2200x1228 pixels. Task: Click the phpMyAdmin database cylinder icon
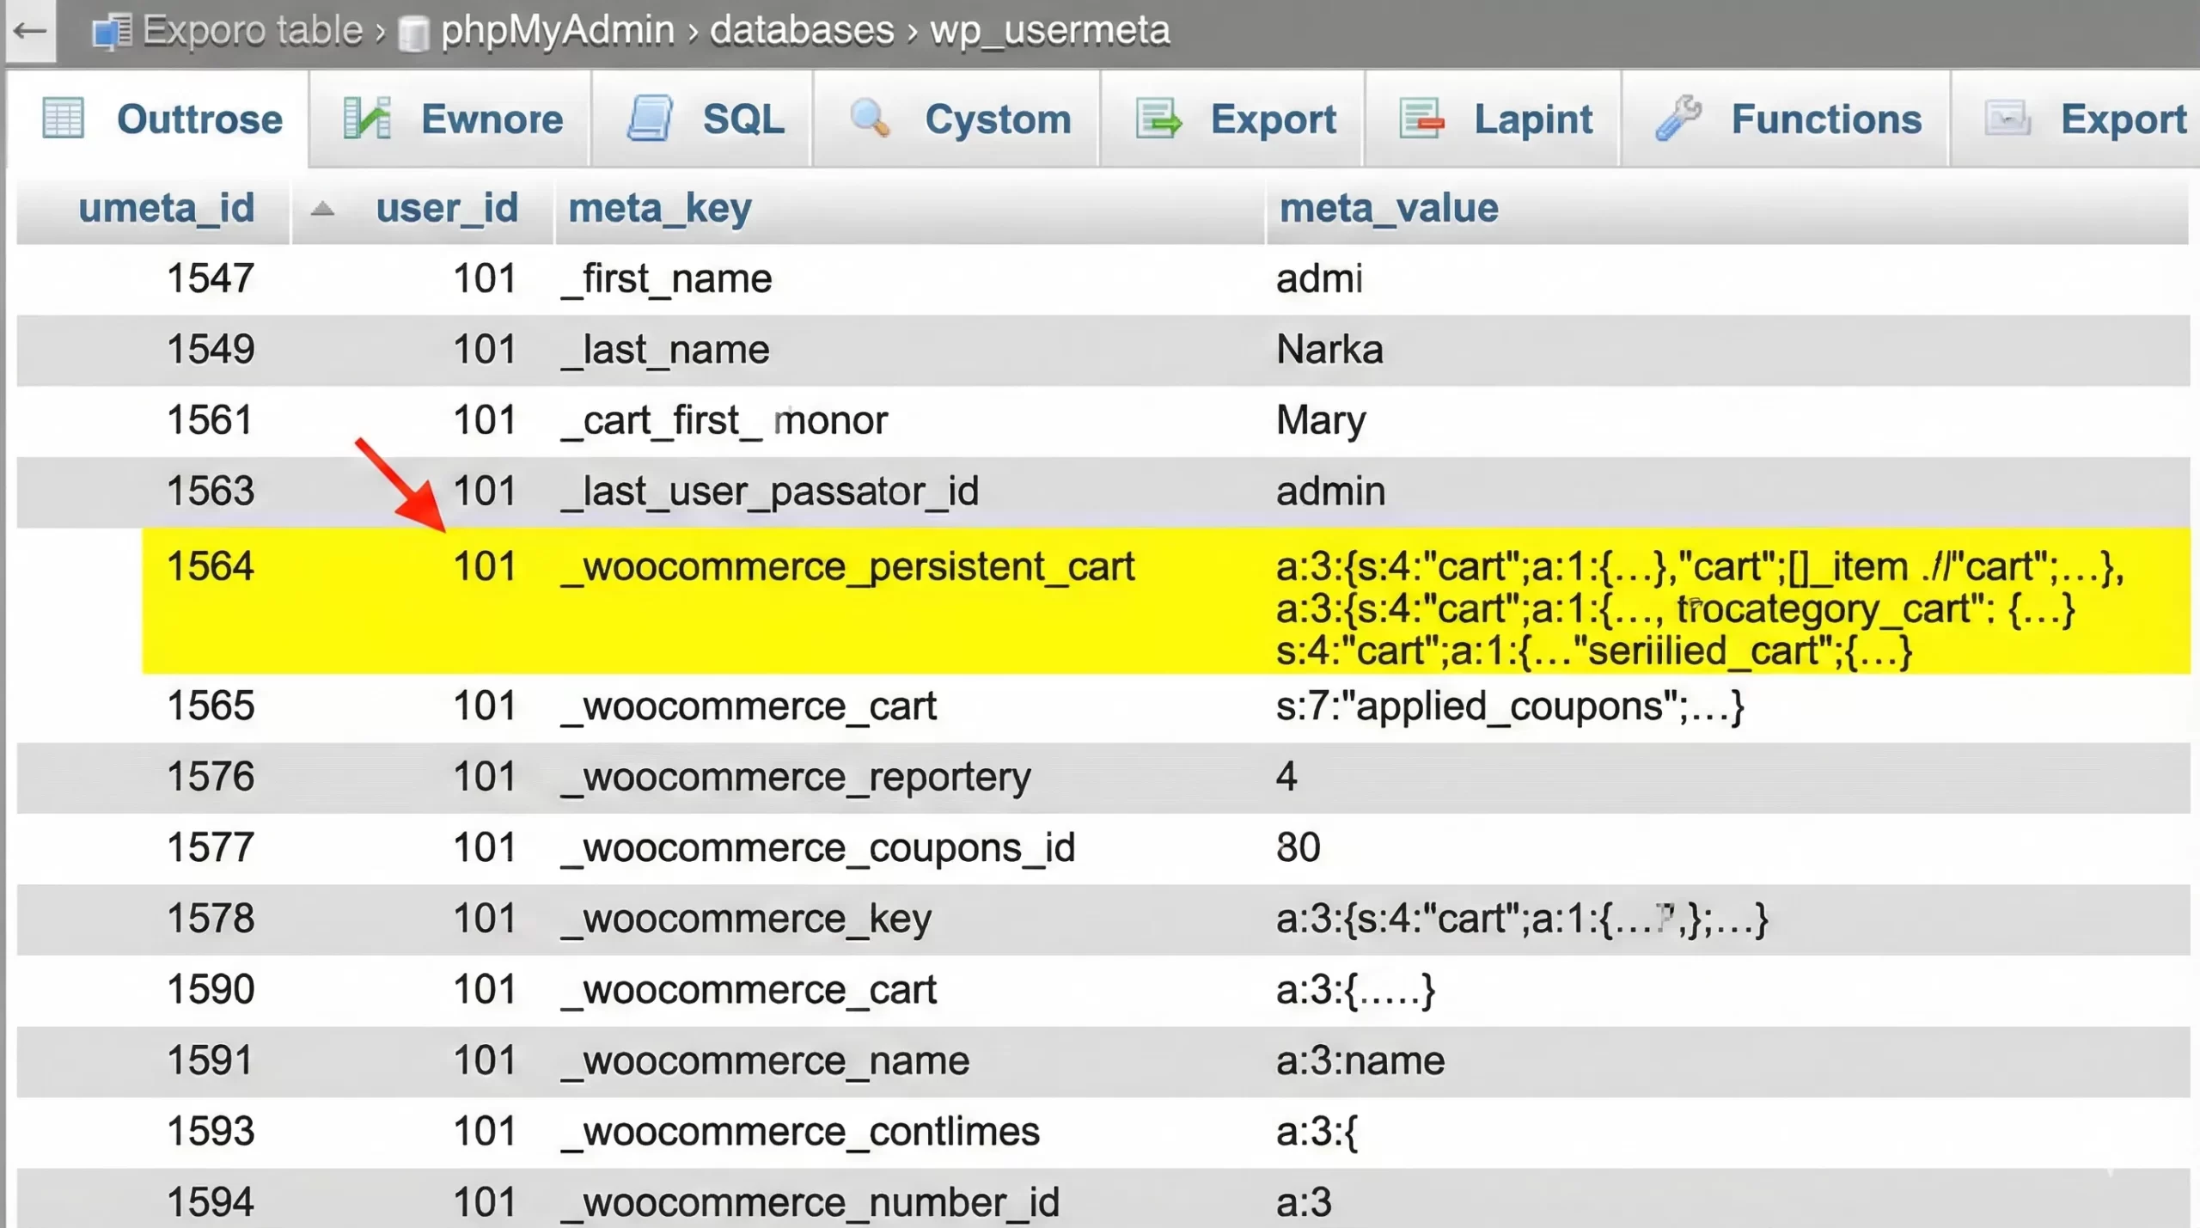click(x=413, y=34)
